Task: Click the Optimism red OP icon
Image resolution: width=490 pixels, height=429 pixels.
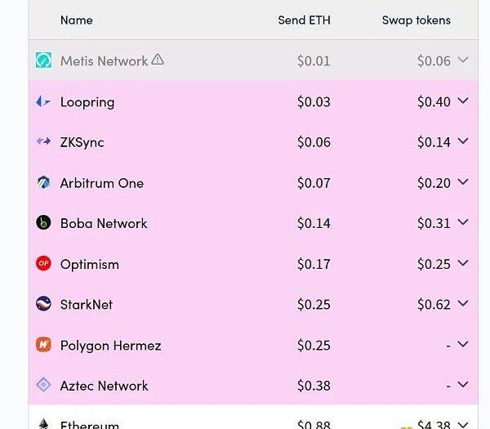Action: click(x=43, y=263)
